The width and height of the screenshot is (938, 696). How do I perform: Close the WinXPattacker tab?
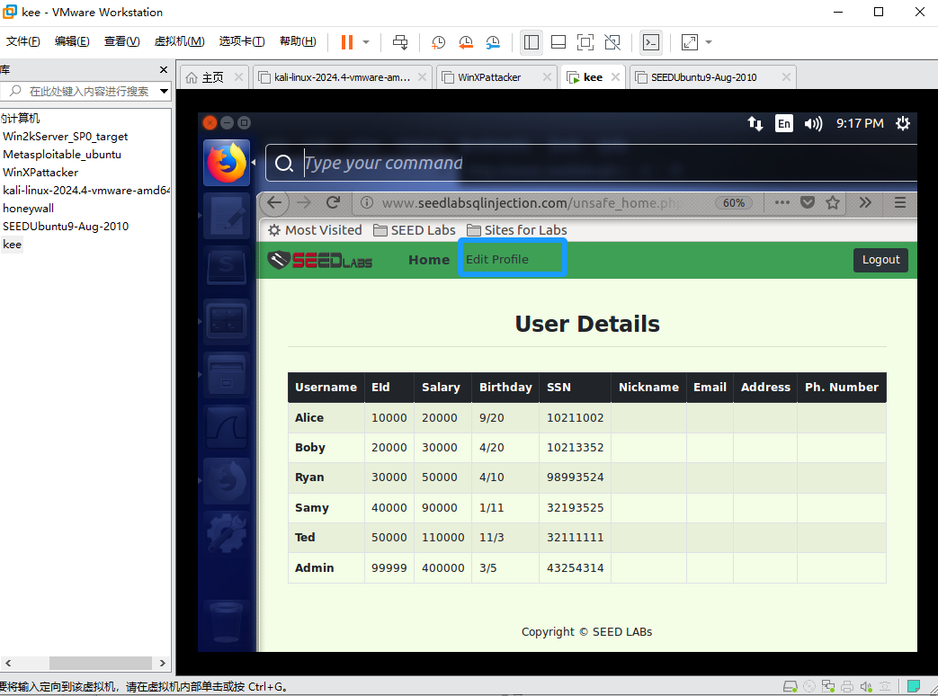pos(547,77)
